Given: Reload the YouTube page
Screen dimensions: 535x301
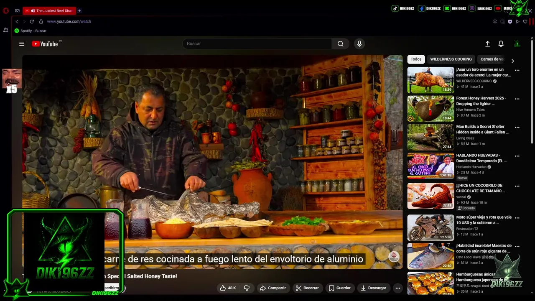Looking at the screenshot, I should coord(32,21).
